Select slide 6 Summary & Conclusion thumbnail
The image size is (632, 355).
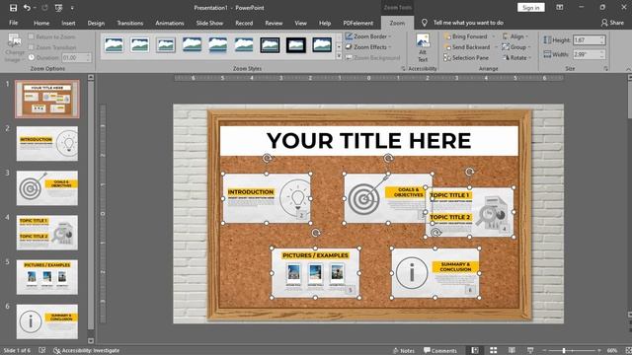pyautogui.click(x=47, y=321)
